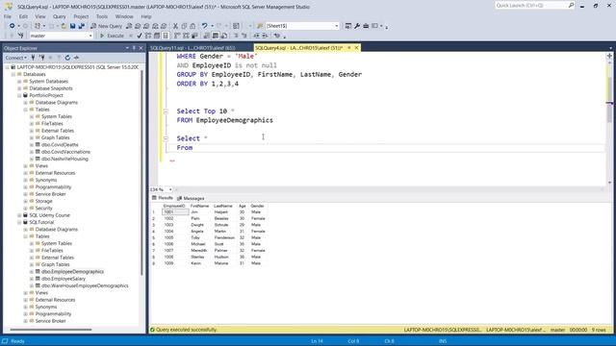Select dbo.CovidDeaths table in tree
The image size is (616, 346).
pyautogui.click(x=60, y=145)
